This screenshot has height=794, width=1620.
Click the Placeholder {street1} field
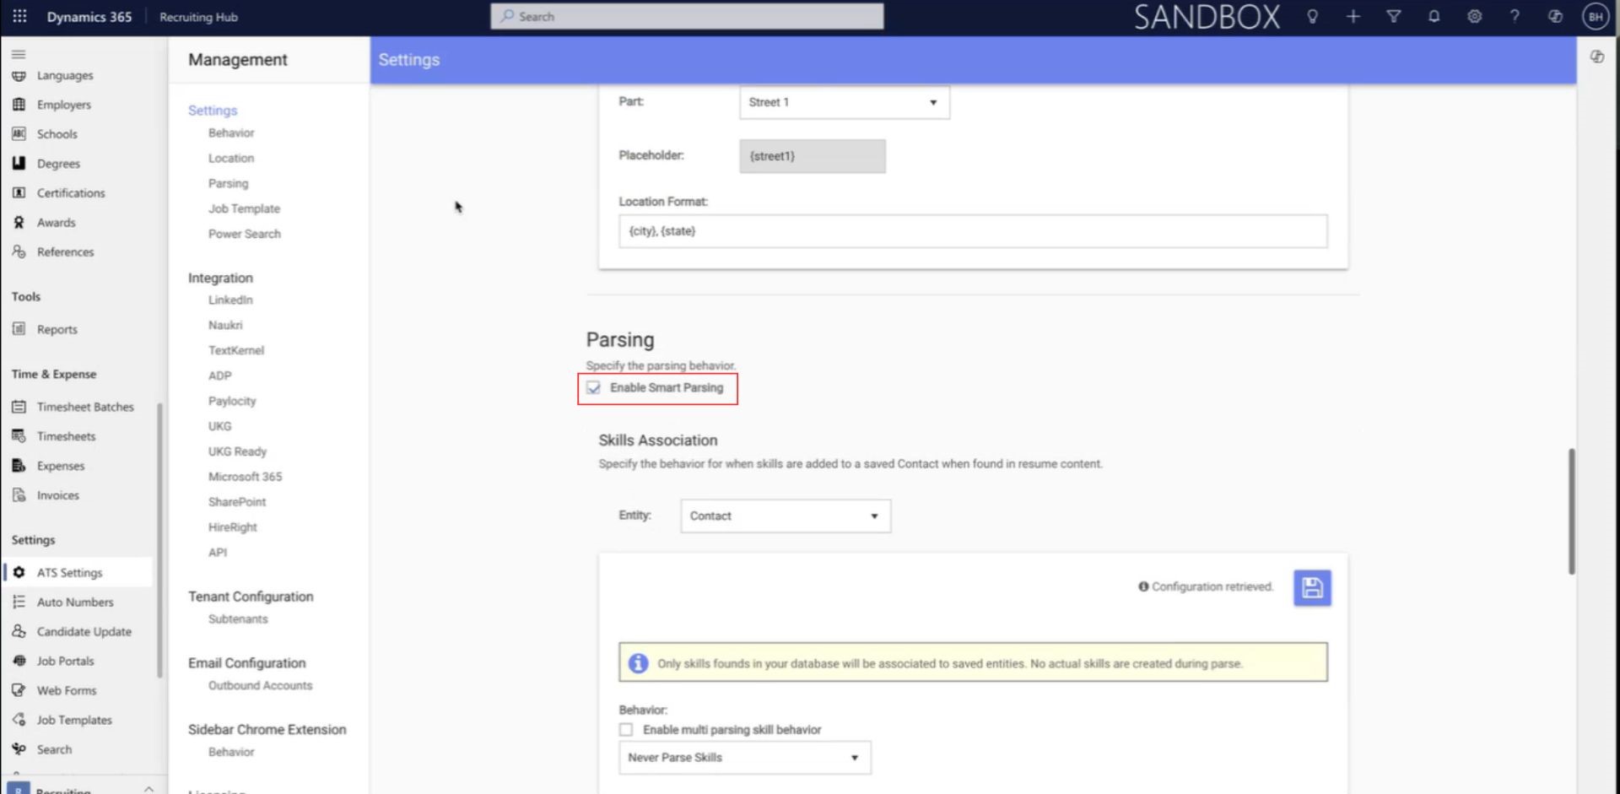click(x=813, y=156)
